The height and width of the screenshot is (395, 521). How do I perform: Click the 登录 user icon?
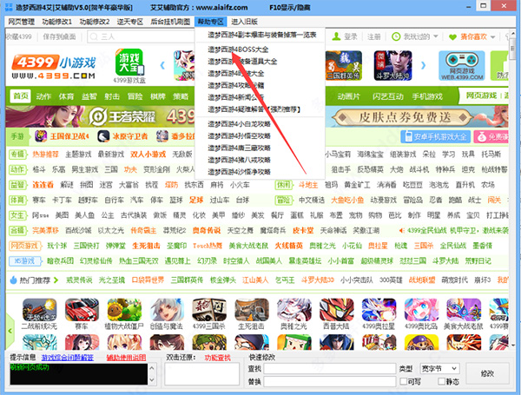[x=337, y=36]
